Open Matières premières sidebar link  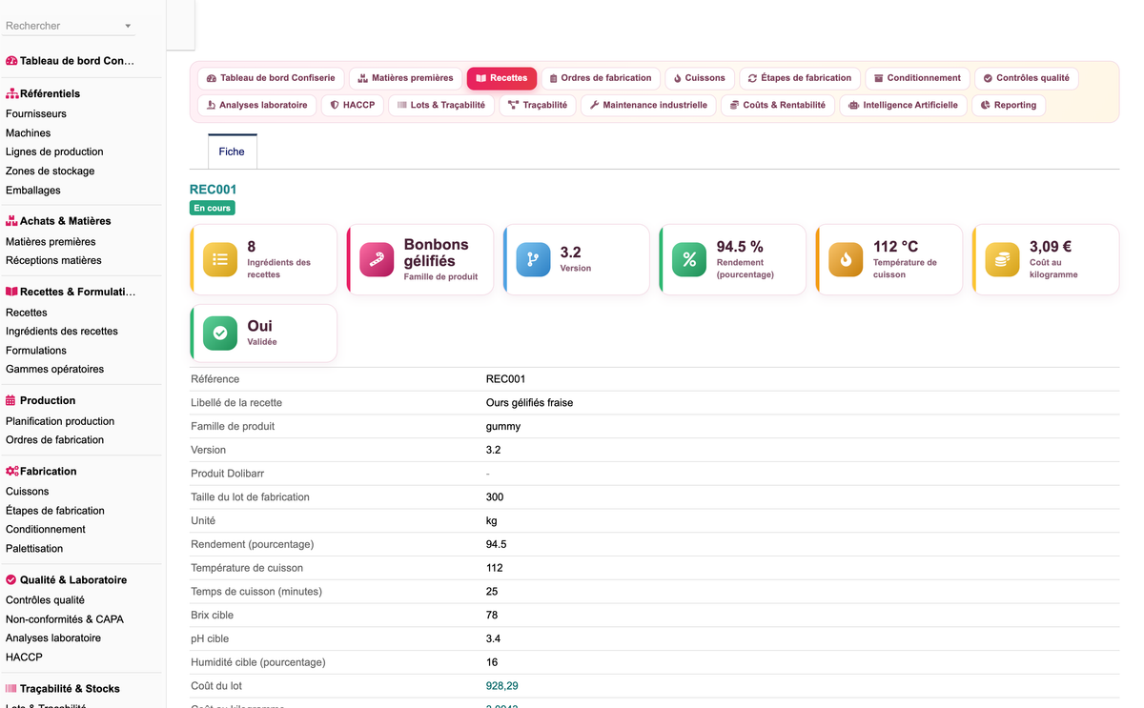click(x=51, y=242)
